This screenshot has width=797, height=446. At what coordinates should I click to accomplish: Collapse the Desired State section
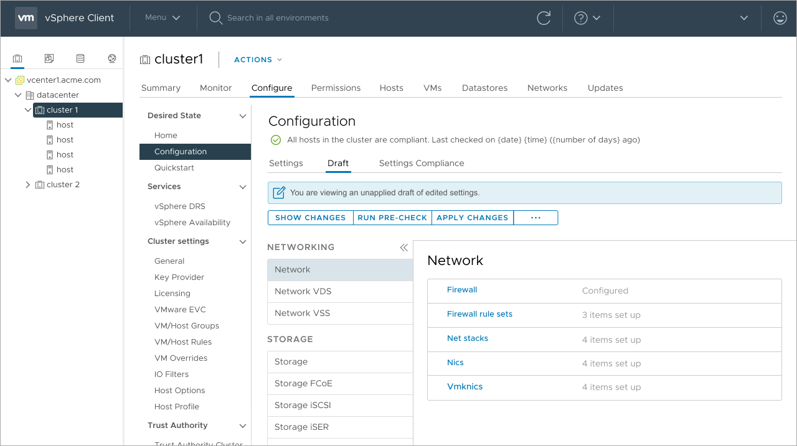[243, 116]
